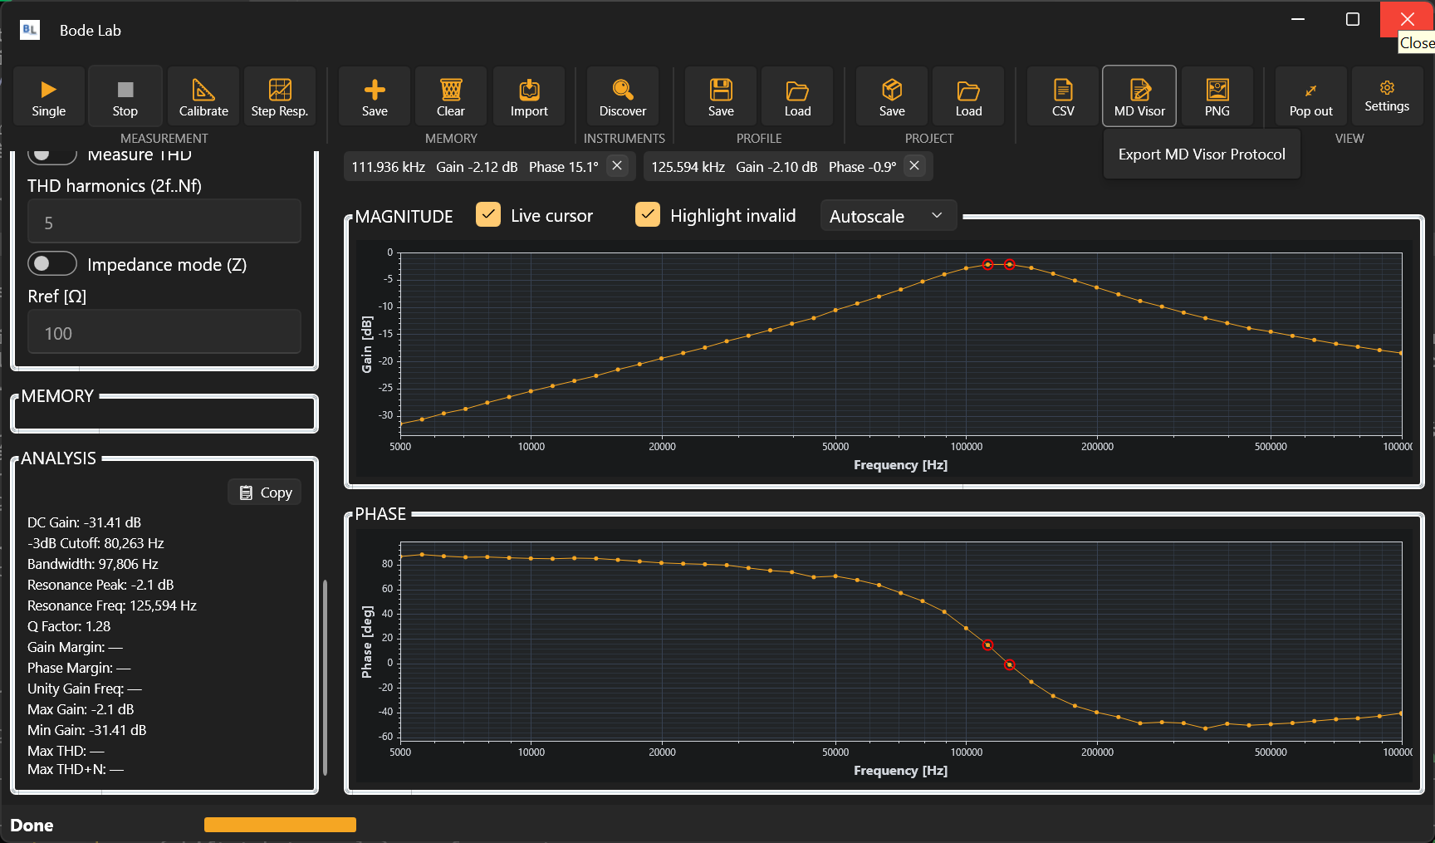Click the Bode Lab app logo
Viewport: 1435px width, 843px height.
point(30,30)
